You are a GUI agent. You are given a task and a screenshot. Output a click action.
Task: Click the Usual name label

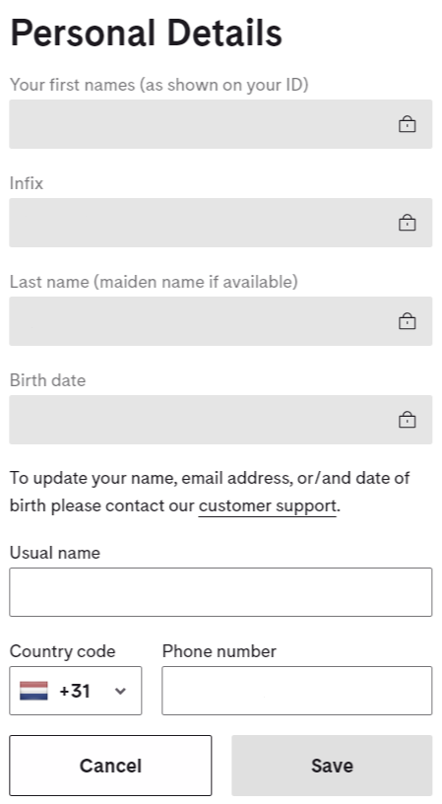(x=55, y=553)
